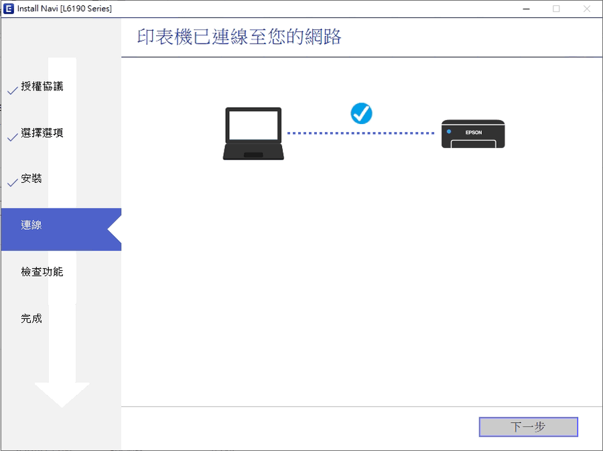The image size is (603, 451).
Task: Select the 授權協議 step
Action: pos(42,86)
